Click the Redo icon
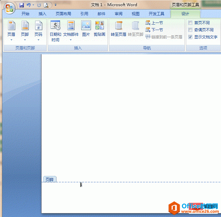 [x=39, y=5]
